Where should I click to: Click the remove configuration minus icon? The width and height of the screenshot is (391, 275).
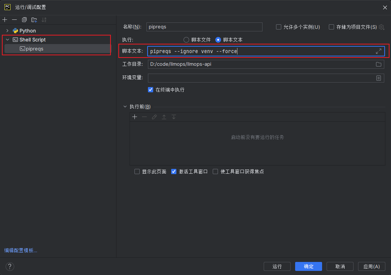tap(14, 19)
